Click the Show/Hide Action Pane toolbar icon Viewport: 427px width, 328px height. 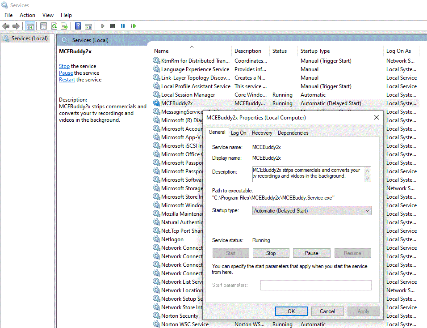88,26
